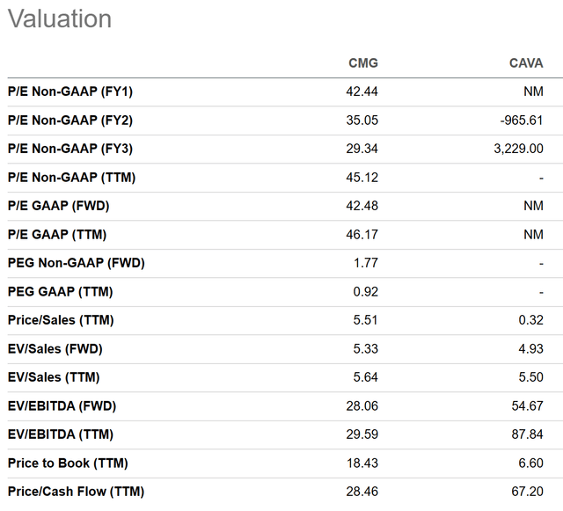
Task: Click the EV/EBITDA (FWD) row label
Action: [62, 406]
